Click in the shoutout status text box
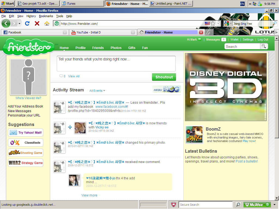 [116, 64]
